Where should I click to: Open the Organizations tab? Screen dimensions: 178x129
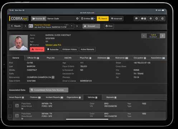click(74, 97)
